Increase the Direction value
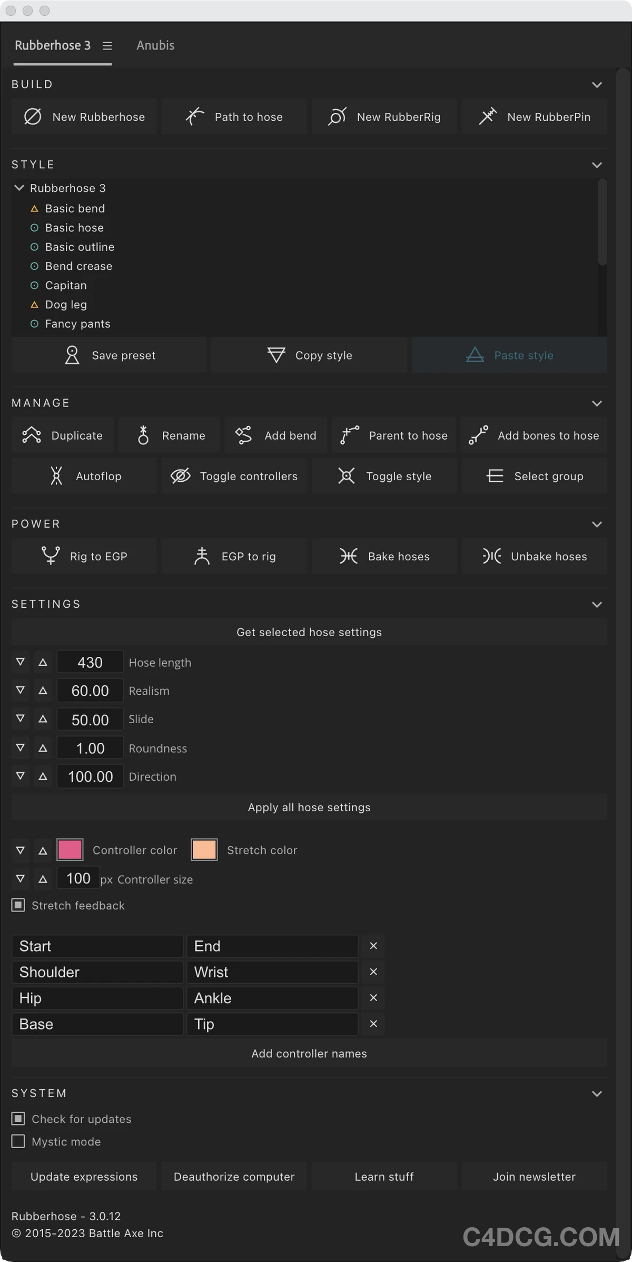 pos(43,776)
